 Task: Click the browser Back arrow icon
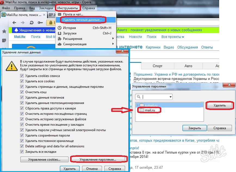[x=15, y=23]
